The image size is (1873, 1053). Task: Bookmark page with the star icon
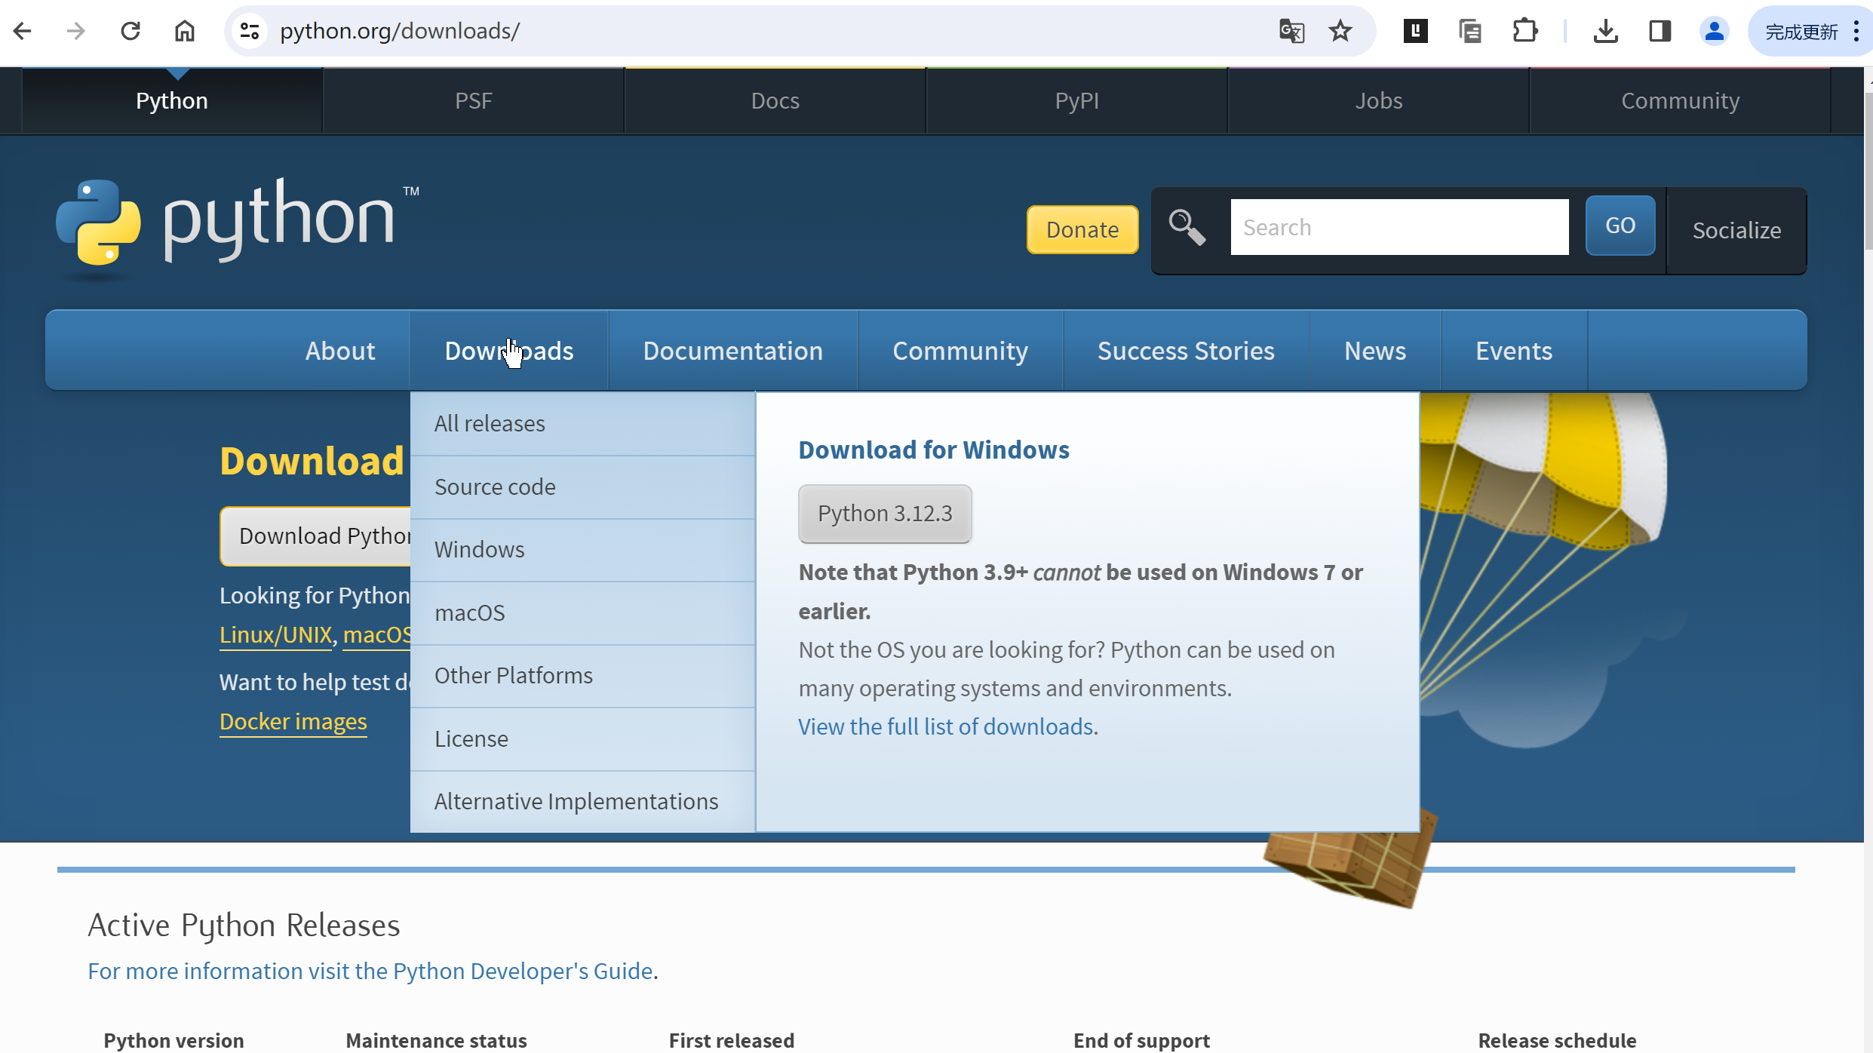point(1340,31)
